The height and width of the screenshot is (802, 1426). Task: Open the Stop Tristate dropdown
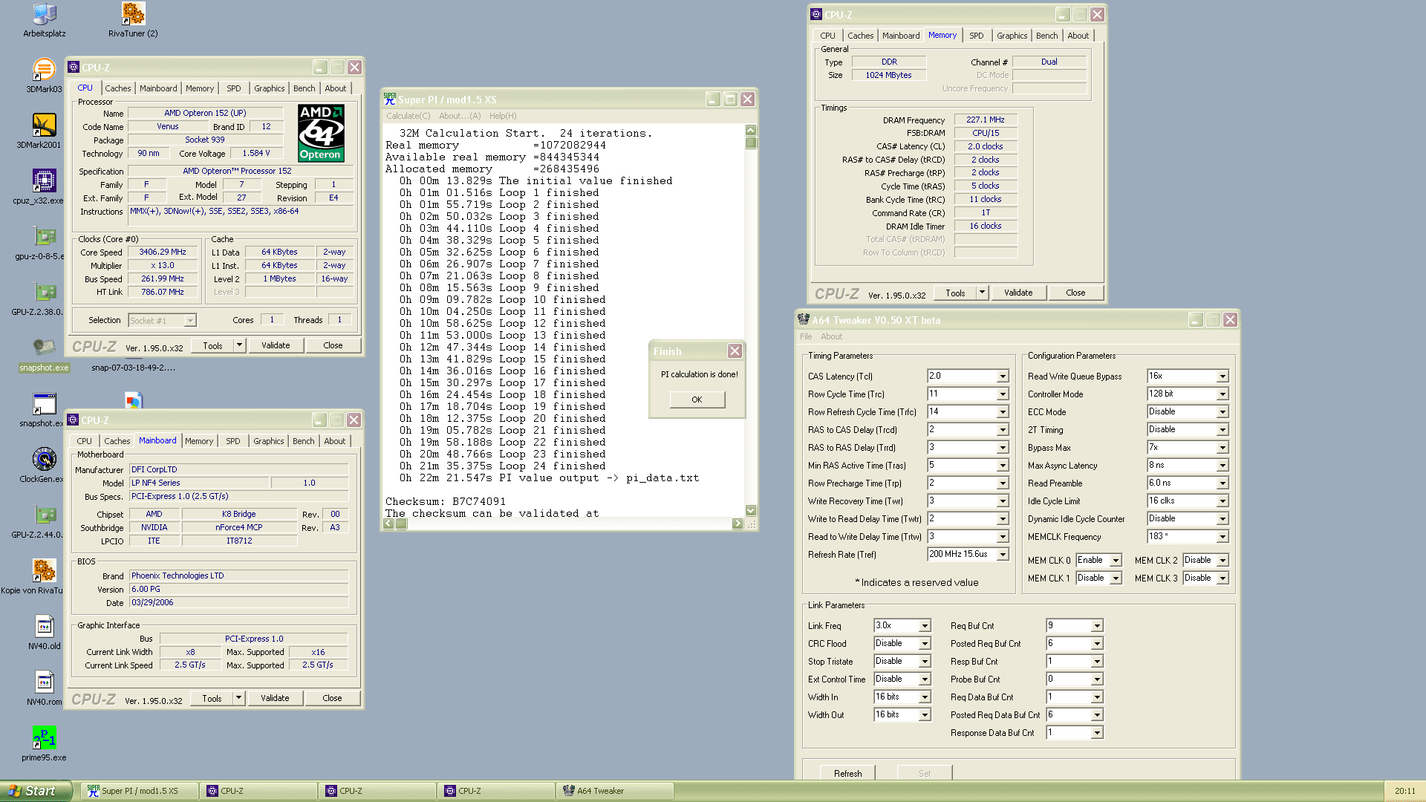click(x=925, y=662)
